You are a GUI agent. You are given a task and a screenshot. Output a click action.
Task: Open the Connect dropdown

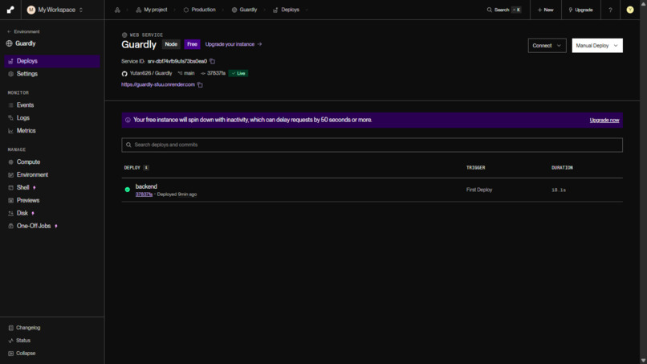(547, 46)
